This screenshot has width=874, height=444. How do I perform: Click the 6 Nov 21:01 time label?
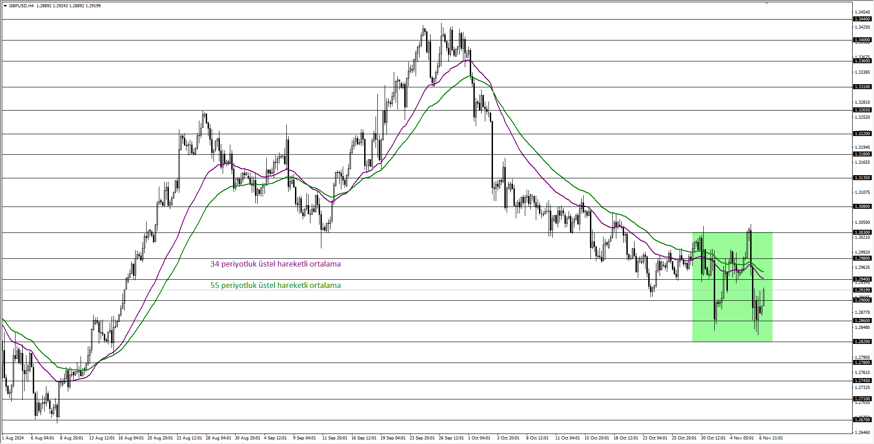(771, 438)
